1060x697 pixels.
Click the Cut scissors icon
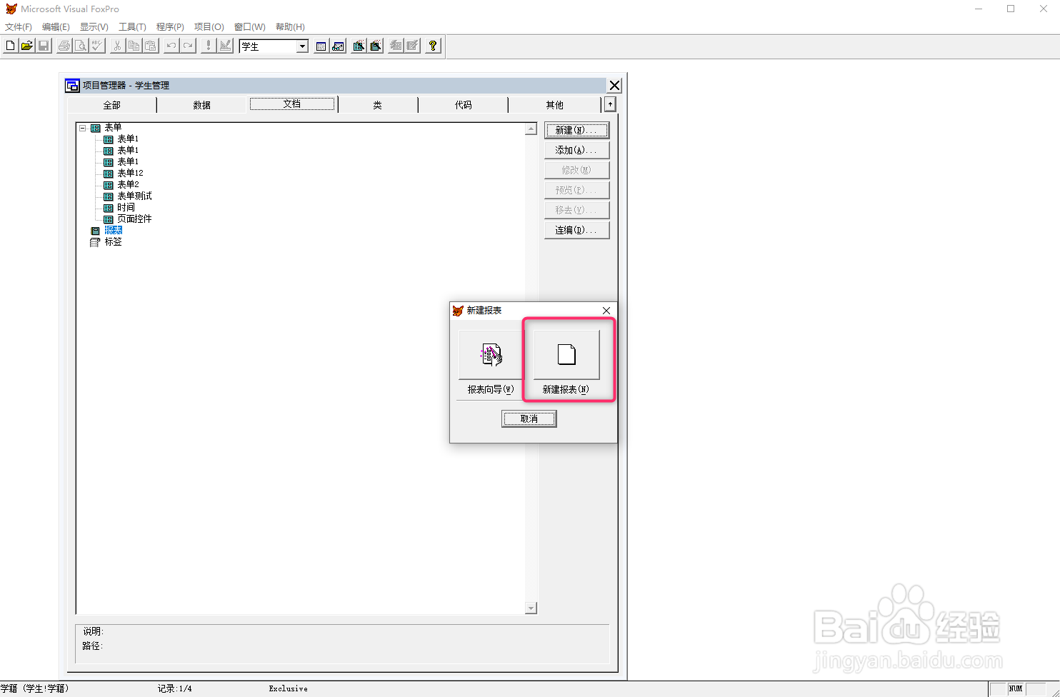(117, 46)
